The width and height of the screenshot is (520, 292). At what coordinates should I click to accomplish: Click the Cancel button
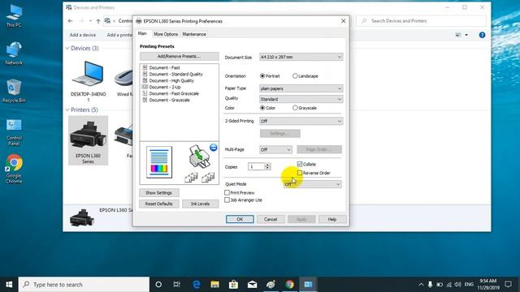click(271, 219)
